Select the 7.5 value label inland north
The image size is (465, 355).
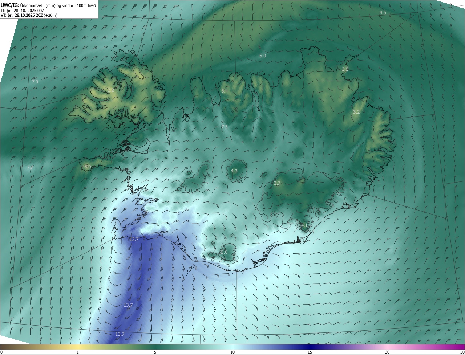coord(225,127)
